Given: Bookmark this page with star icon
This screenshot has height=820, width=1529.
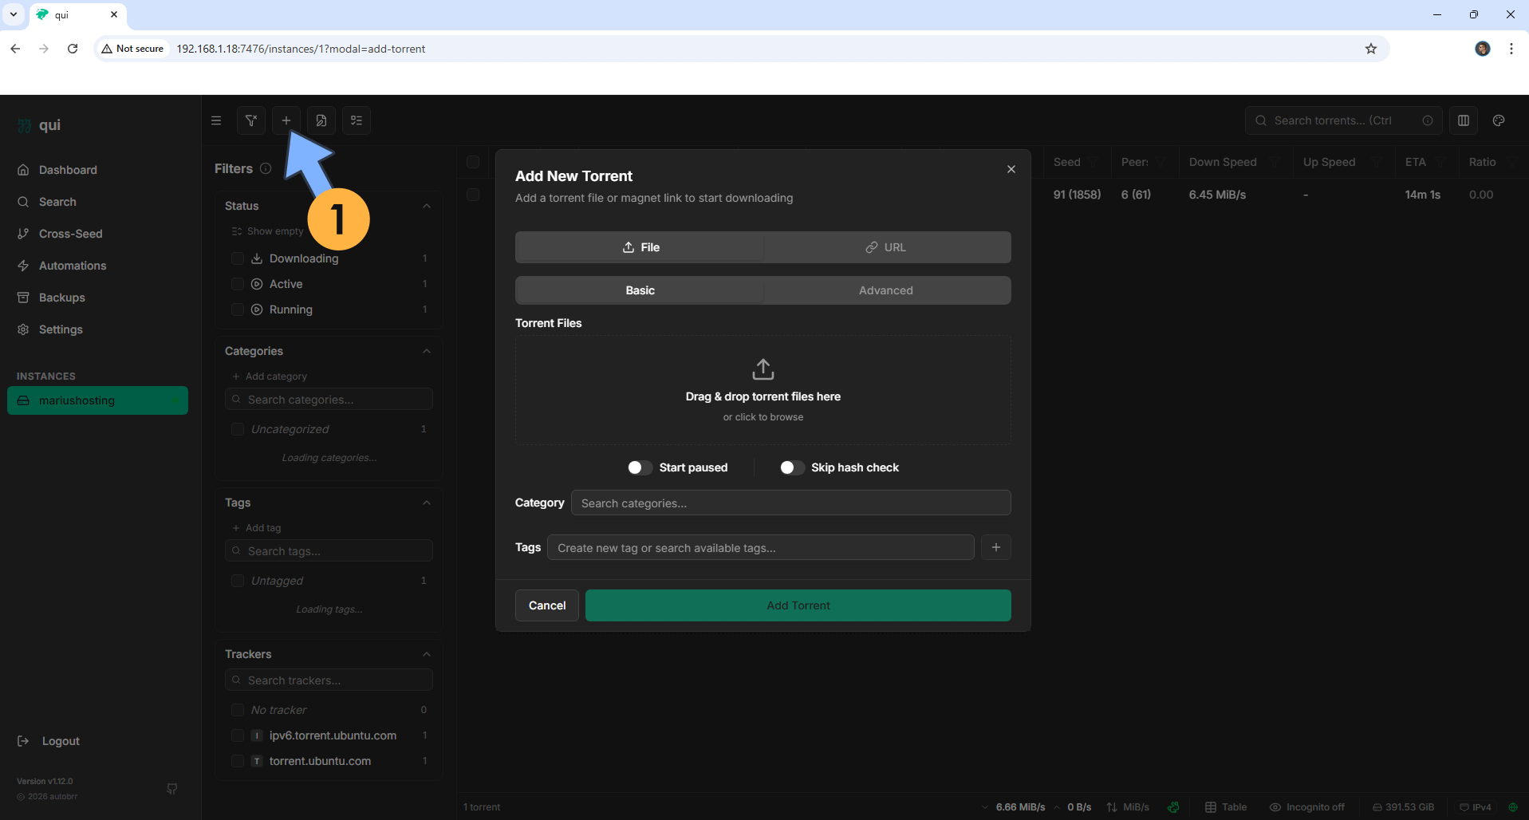Looking at the screenshot, I should tap(1370, 49).
